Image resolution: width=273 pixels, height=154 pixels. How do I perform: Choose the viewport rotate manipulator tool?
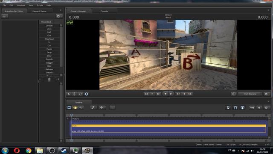[81, 94]
